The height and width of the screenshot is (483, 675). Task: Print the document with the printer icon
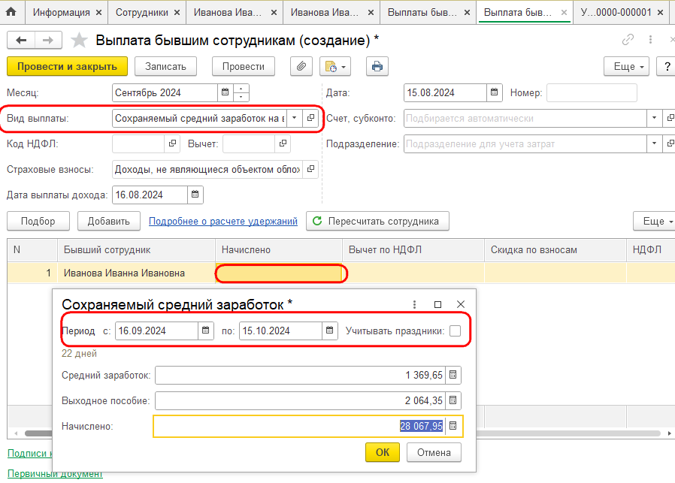pyautogui.click(x=377, y=66)
